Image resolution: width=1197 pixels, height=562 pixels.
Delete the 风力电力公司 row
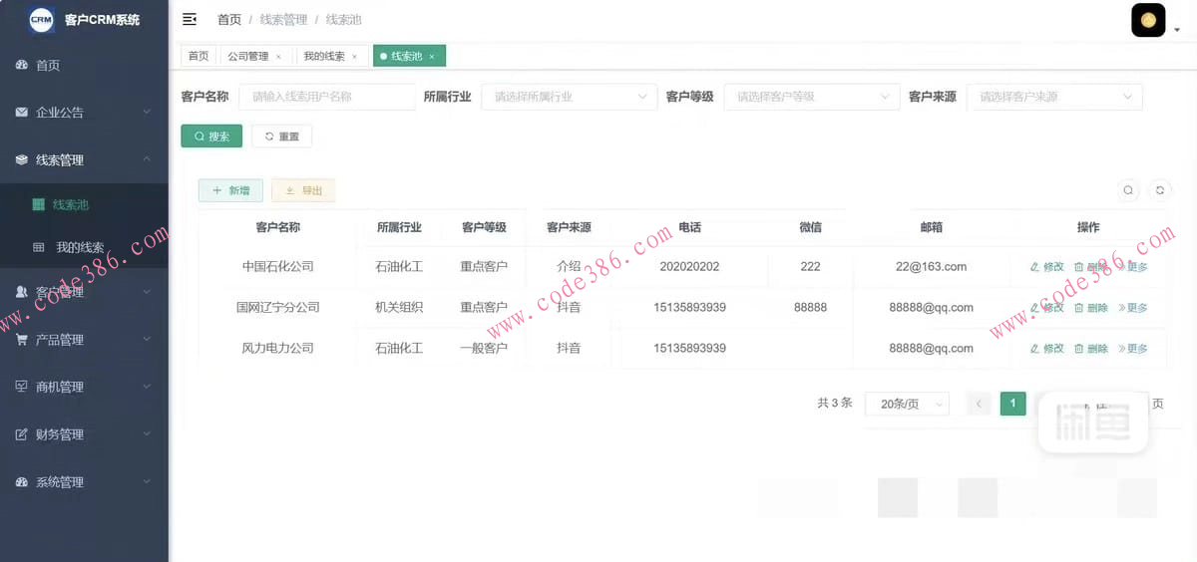tap(1090, 349)
